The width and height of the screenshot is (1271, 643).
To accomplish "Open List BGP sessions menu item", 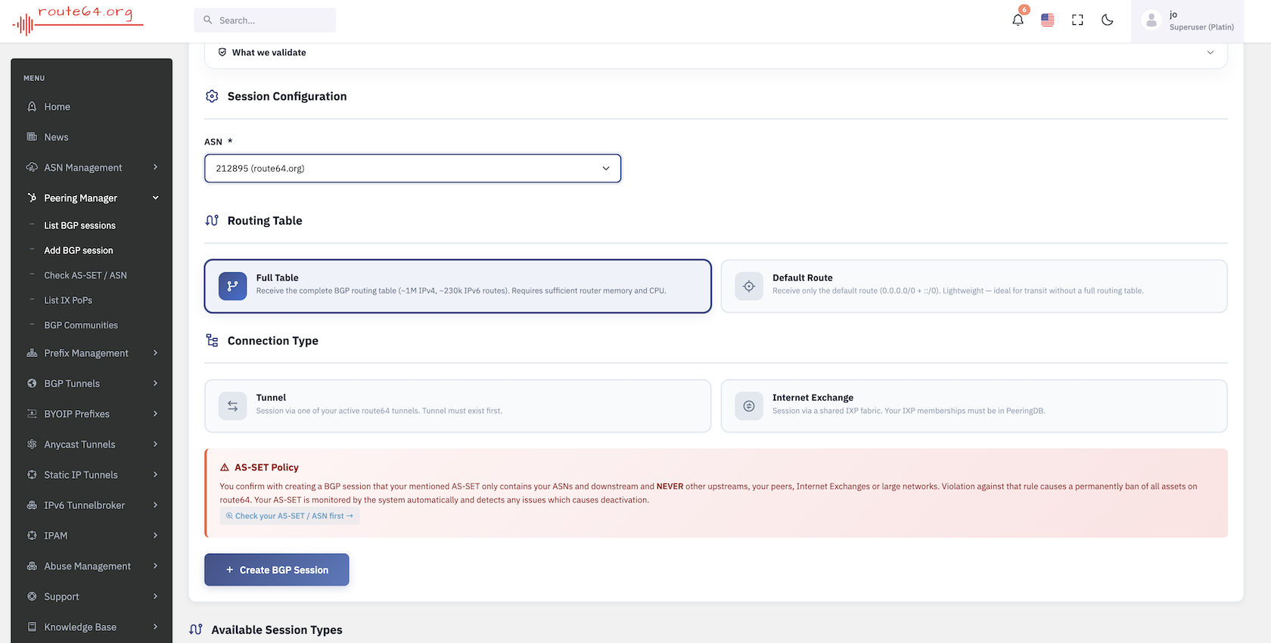I will (x=79, y=225).
